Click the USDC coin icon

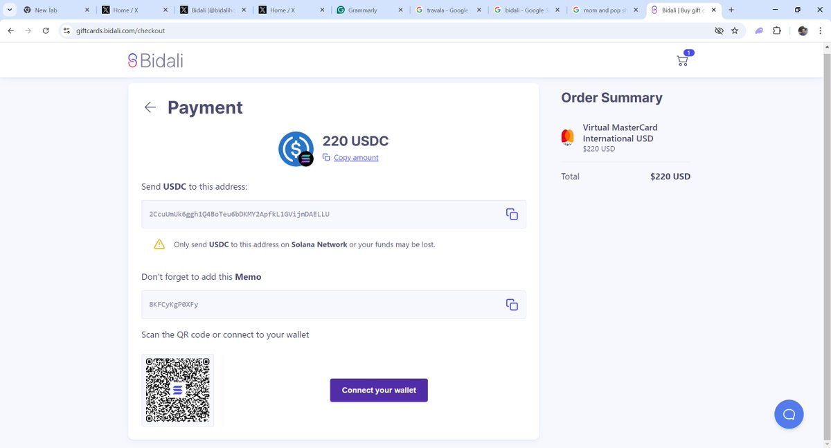(x=296, y=149)
